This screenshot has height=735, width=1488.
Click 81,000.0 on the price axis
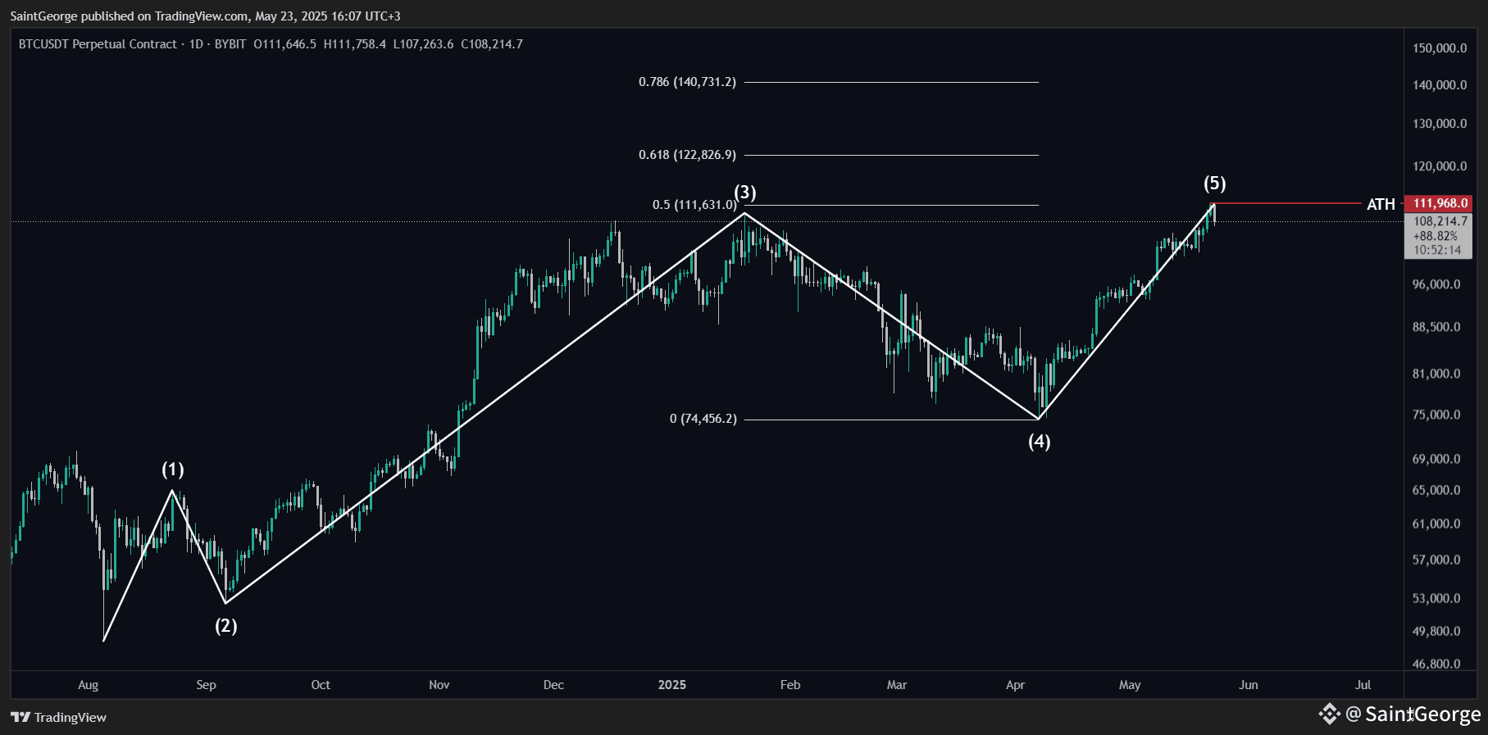pyautogui.click(x=1436, y=374)
